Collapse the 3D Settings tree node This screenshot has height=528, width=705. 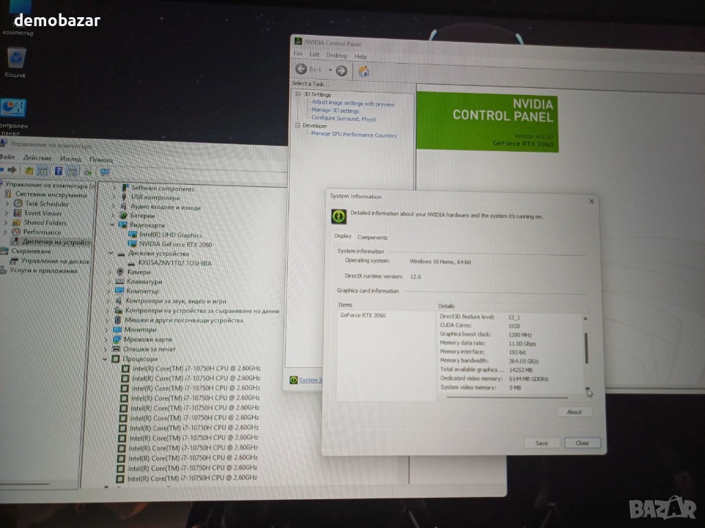(298, 95)
